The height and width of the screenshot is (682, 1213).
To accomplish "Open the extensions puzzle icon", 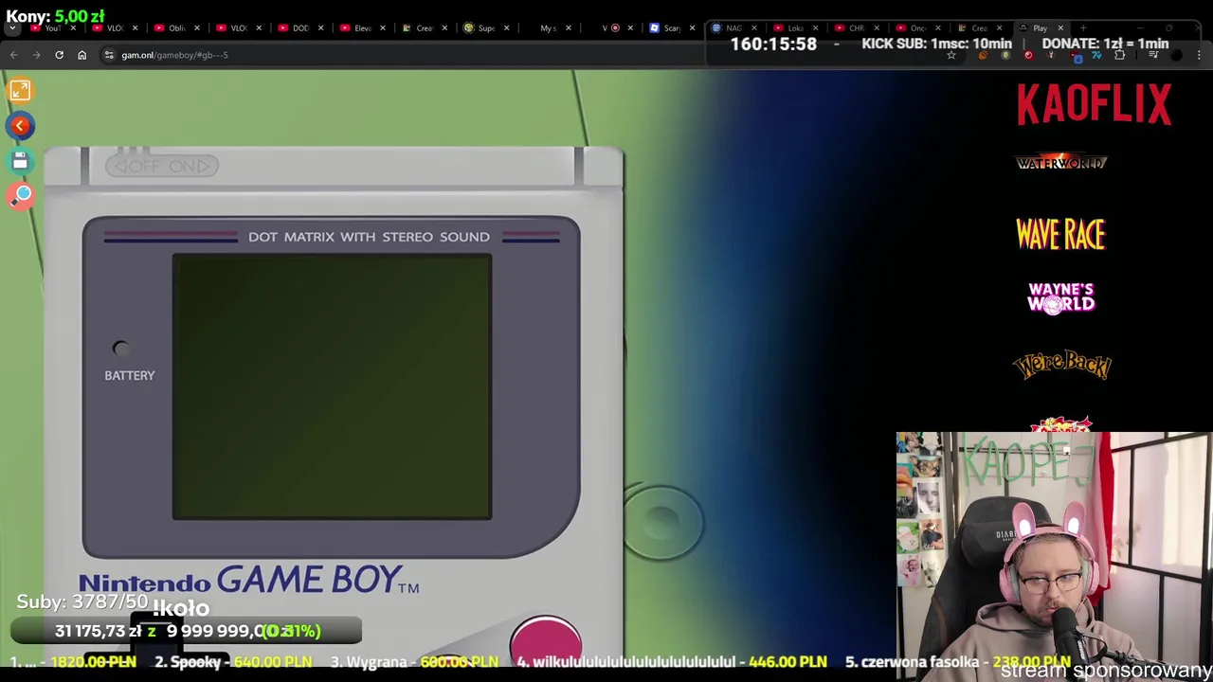I will [1119, 56].
